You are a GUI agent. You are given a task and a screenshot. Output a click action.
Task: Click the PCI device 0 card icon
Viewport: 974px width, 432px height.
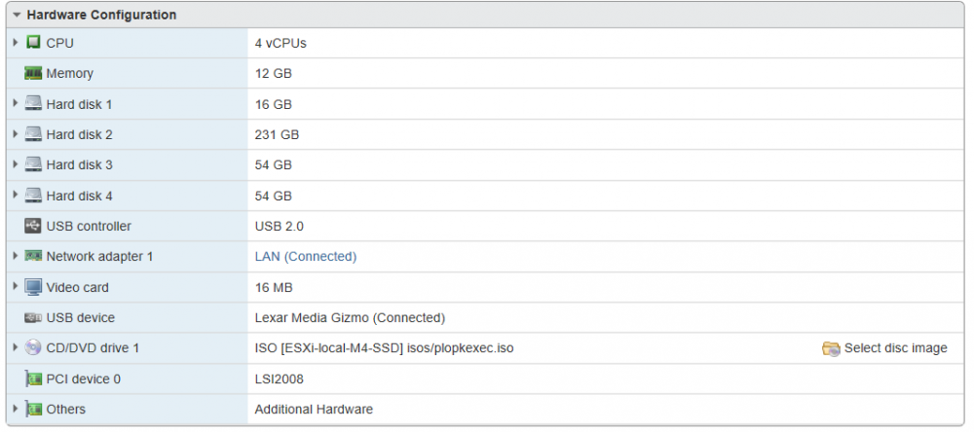[x=33, y=378]
